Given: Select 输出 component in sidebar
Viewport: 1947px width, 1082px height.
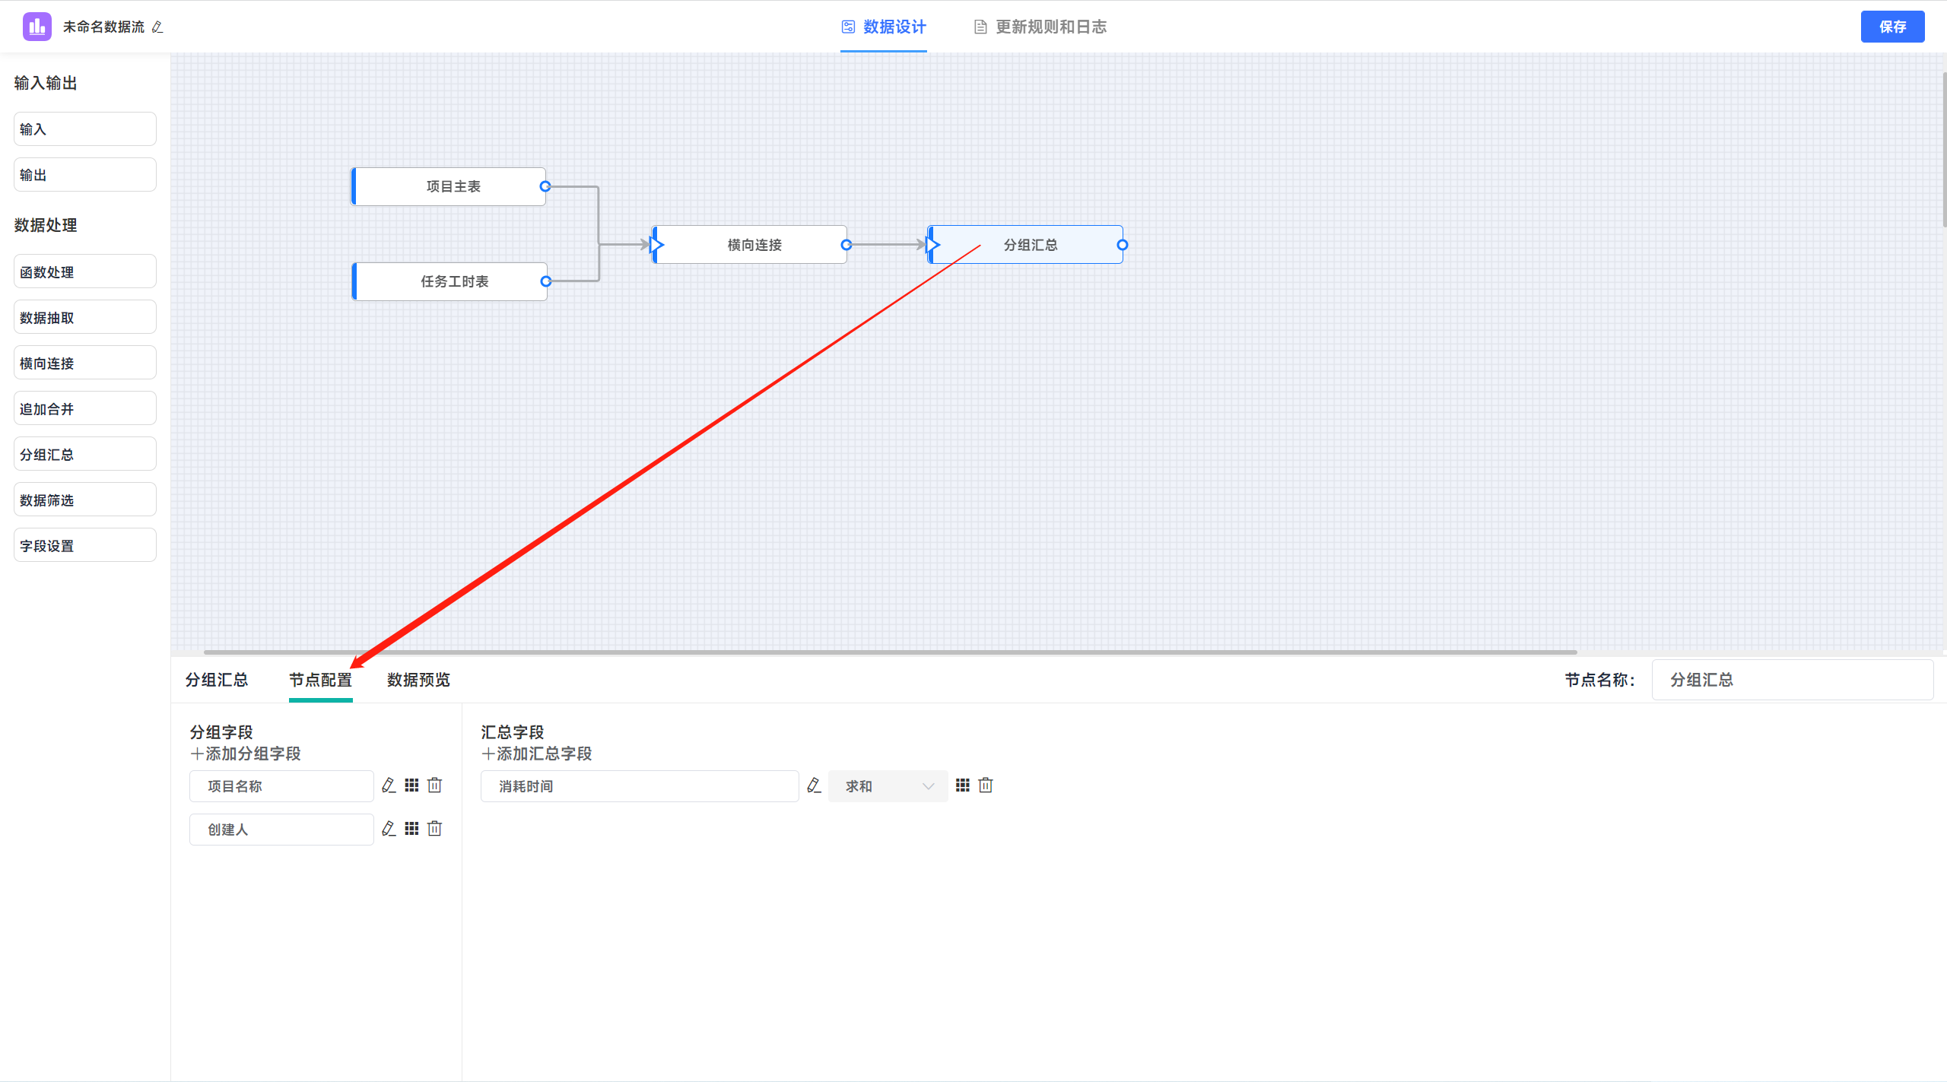Looking at the screenshot, I should coord(85,175).
